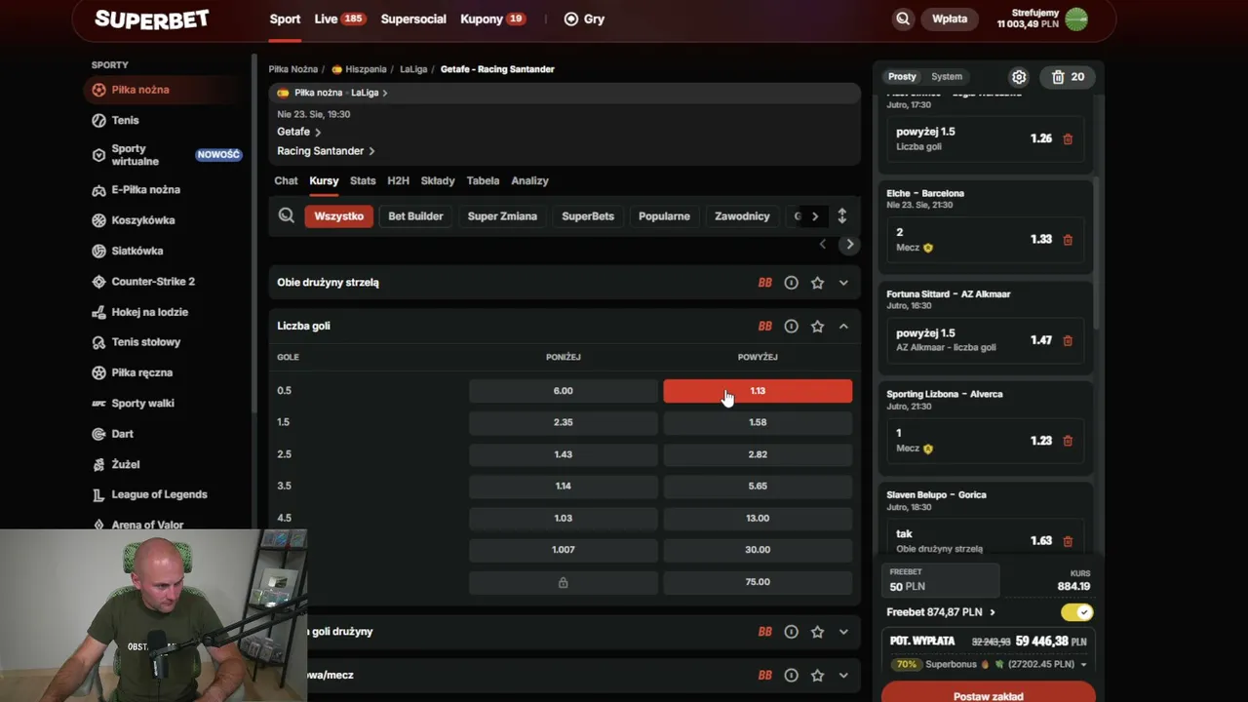The width and height of the screenshot is (1248, 702).
Task: Select the 5.65 powyżej 3.5 goals odds
Action: 758,486
